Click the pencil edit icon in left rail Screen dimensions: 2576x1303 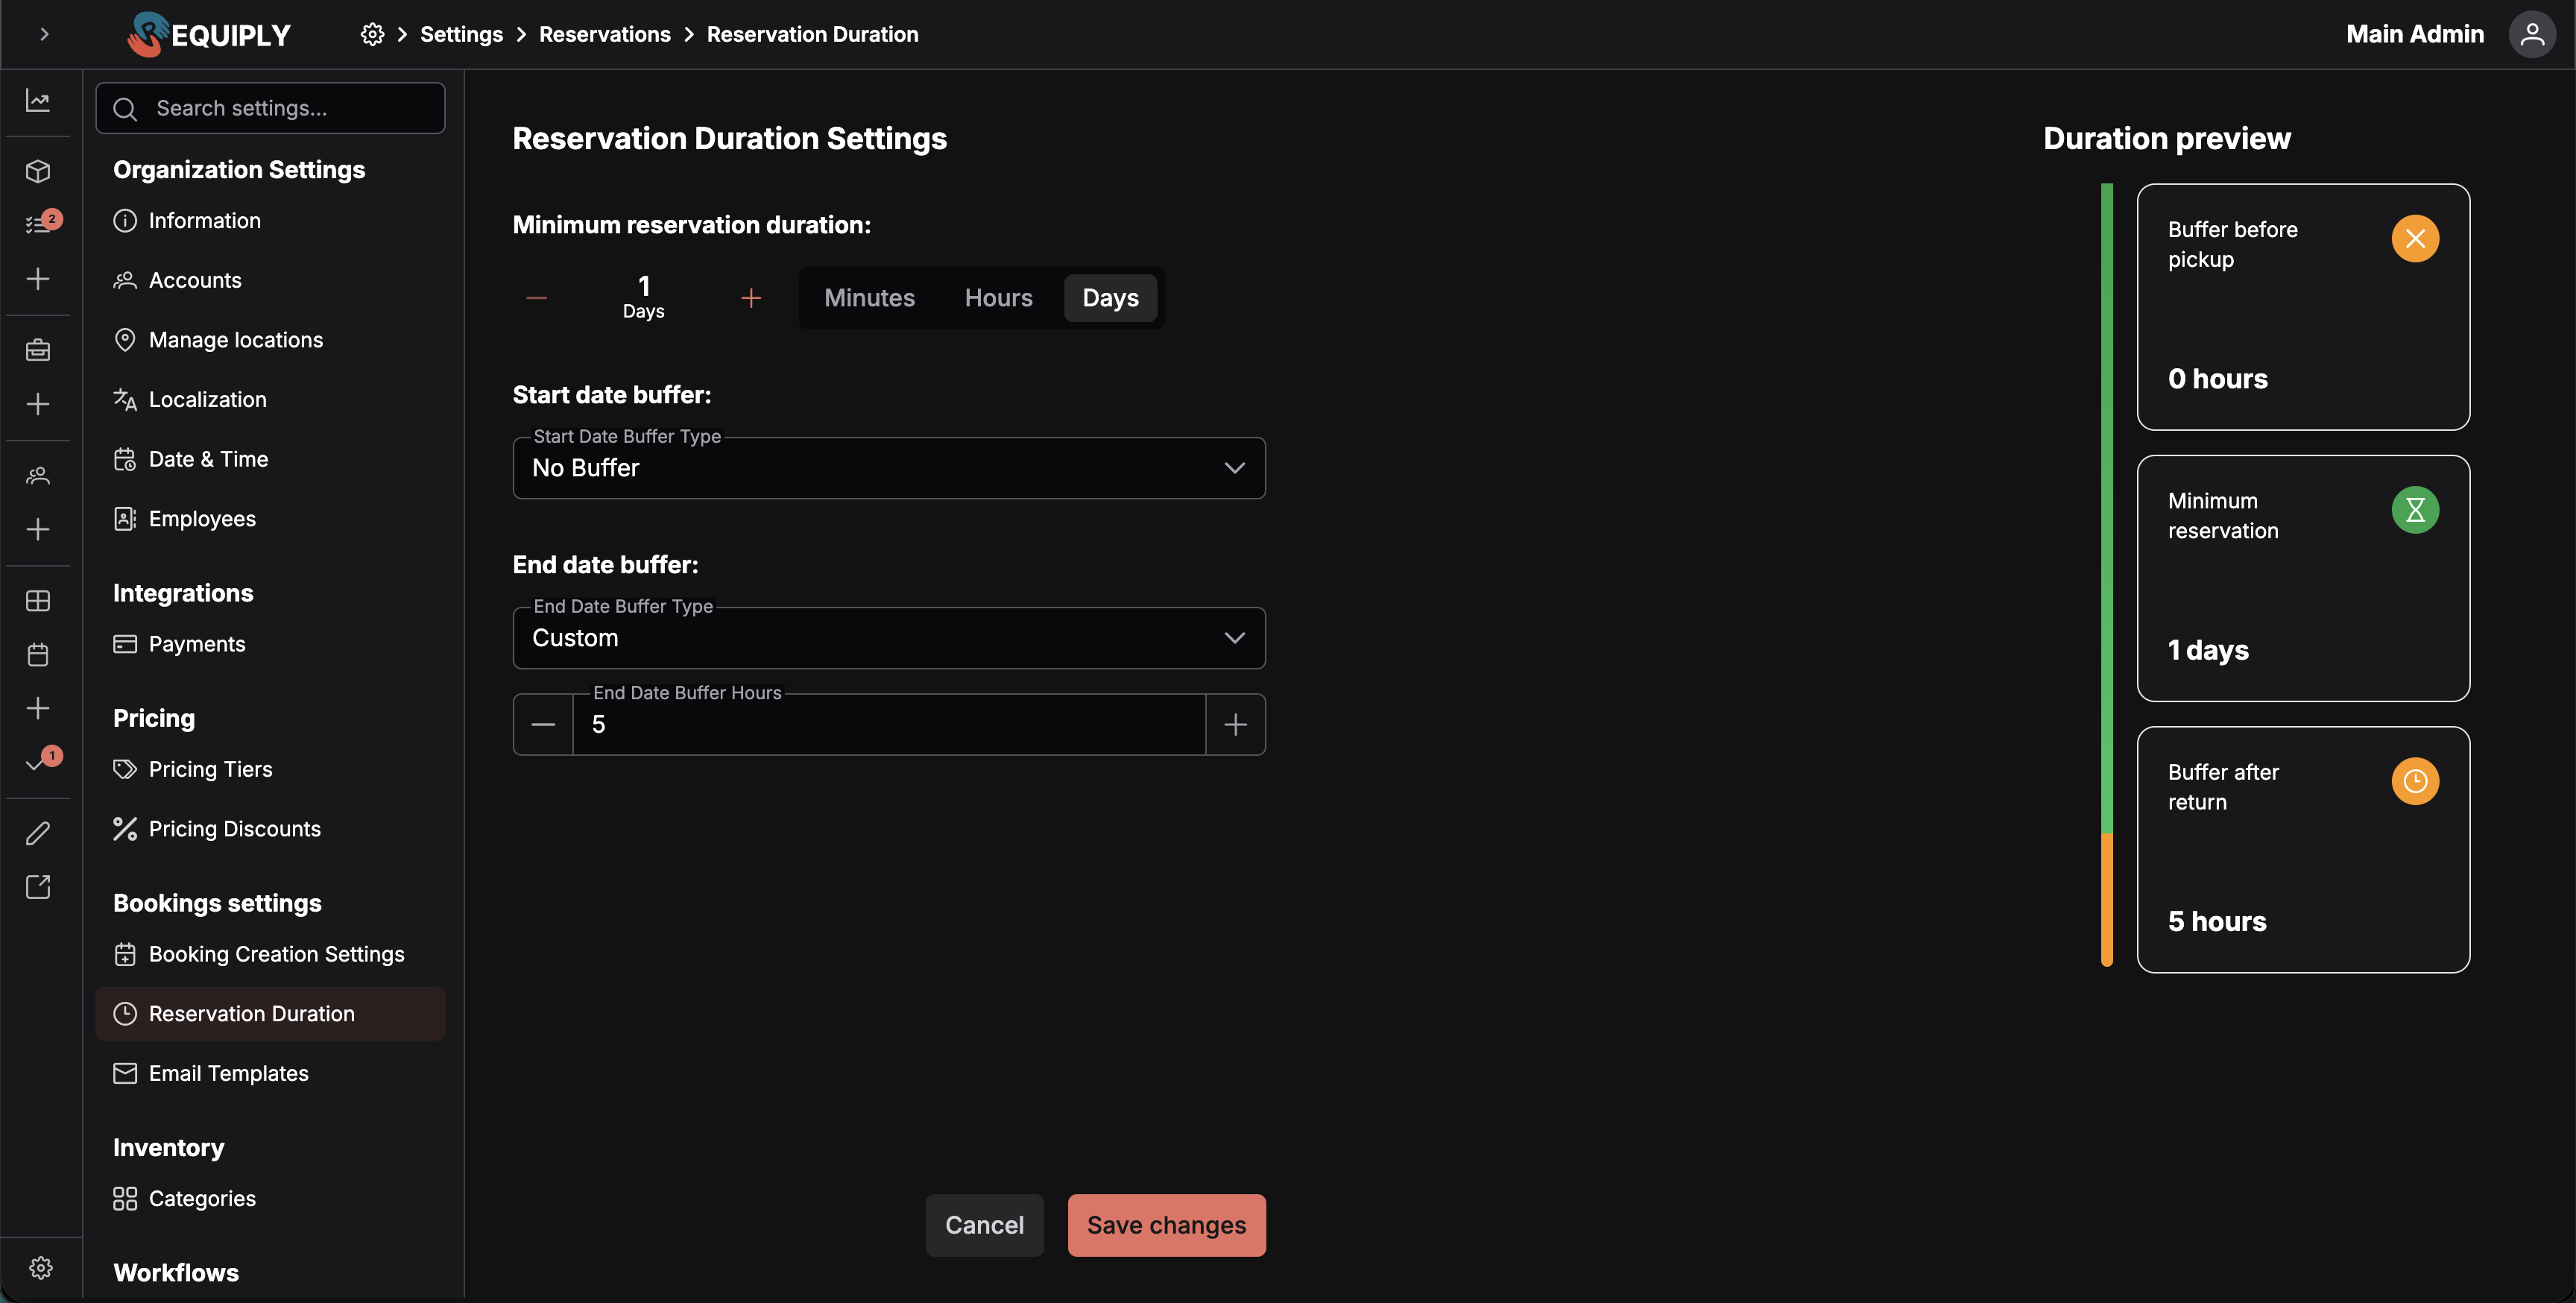(x=38, y=833)
